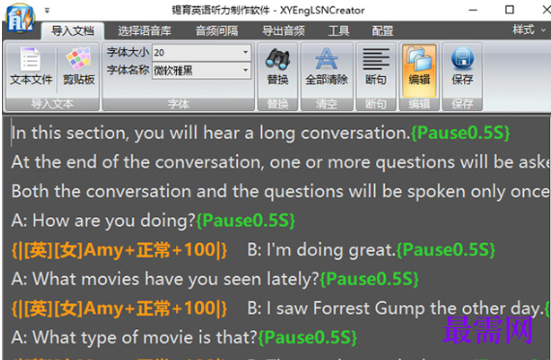This screenshot has width=551, height=360.
Task: Click the line 'At the end of the conversation'
Action: tap(280, 162)
